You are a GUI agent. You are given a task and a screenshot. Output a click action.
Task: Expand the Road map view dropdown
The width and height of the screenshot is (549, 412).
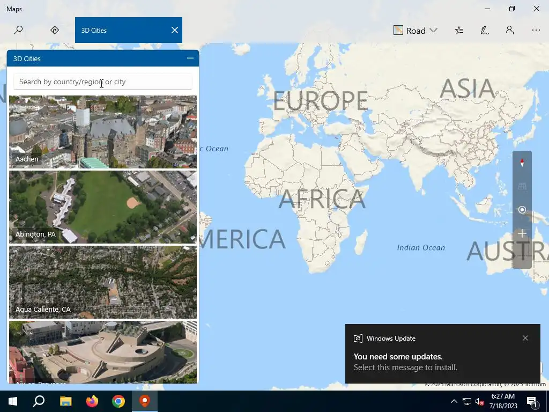click(416, 31)
